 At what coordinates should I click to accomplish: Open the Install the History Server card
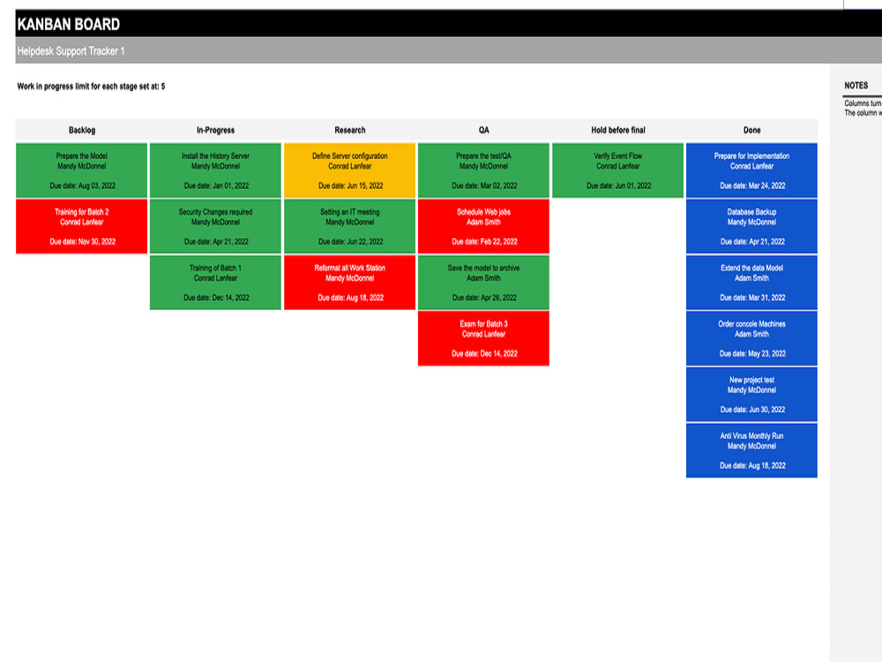point(214,169)
